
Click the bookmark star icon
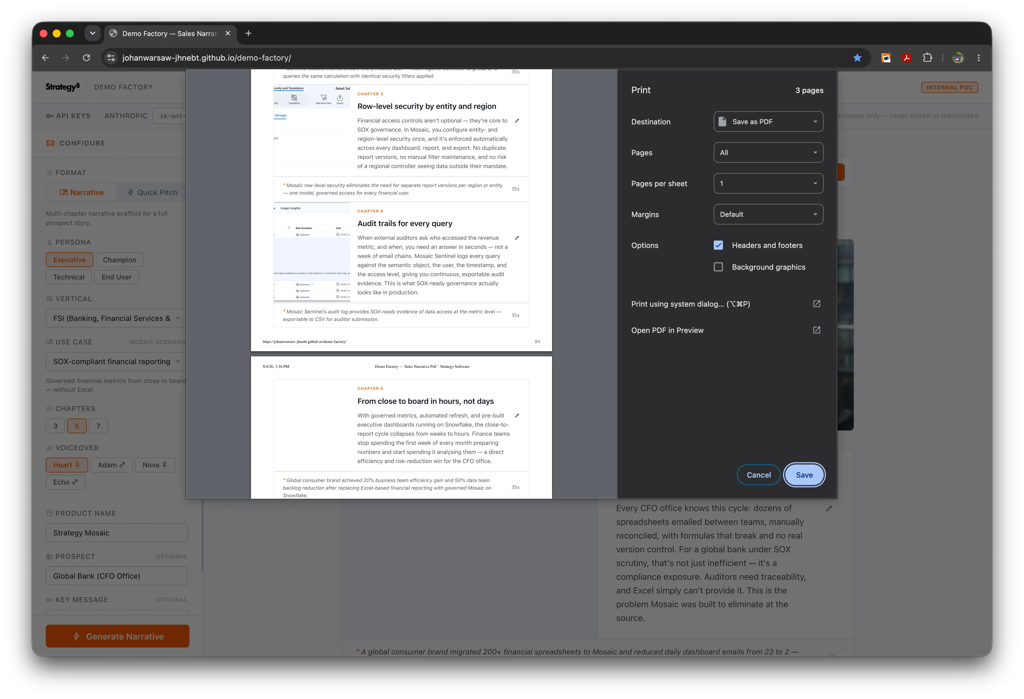tap(857, 58)
